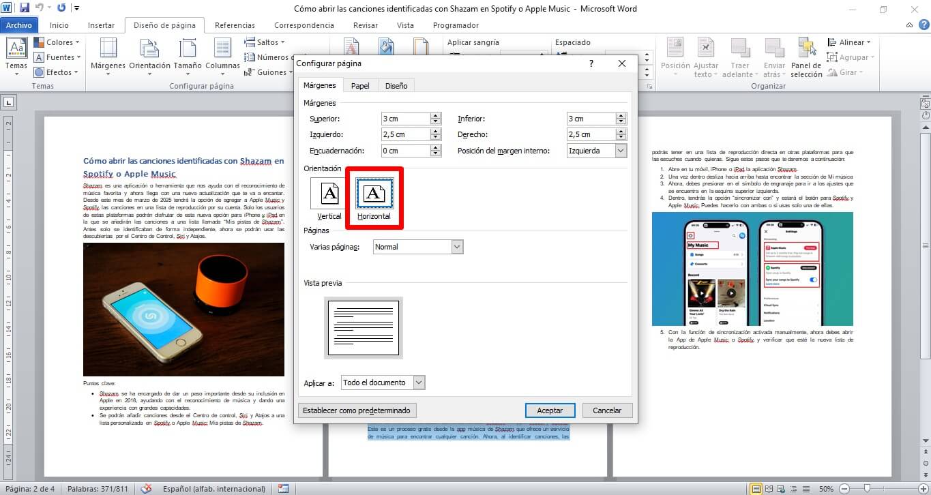Click Establecer como predeterminado button
Image resolution: width=931 pixels, height=495 pixels.
pos(357,410)
